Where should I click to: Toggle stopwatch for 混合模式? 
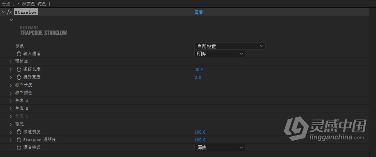pos(19,148)
